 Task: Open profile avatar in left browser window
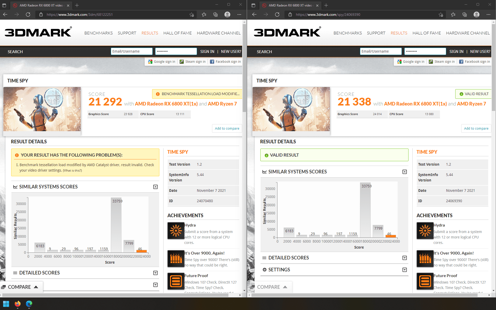227,15
